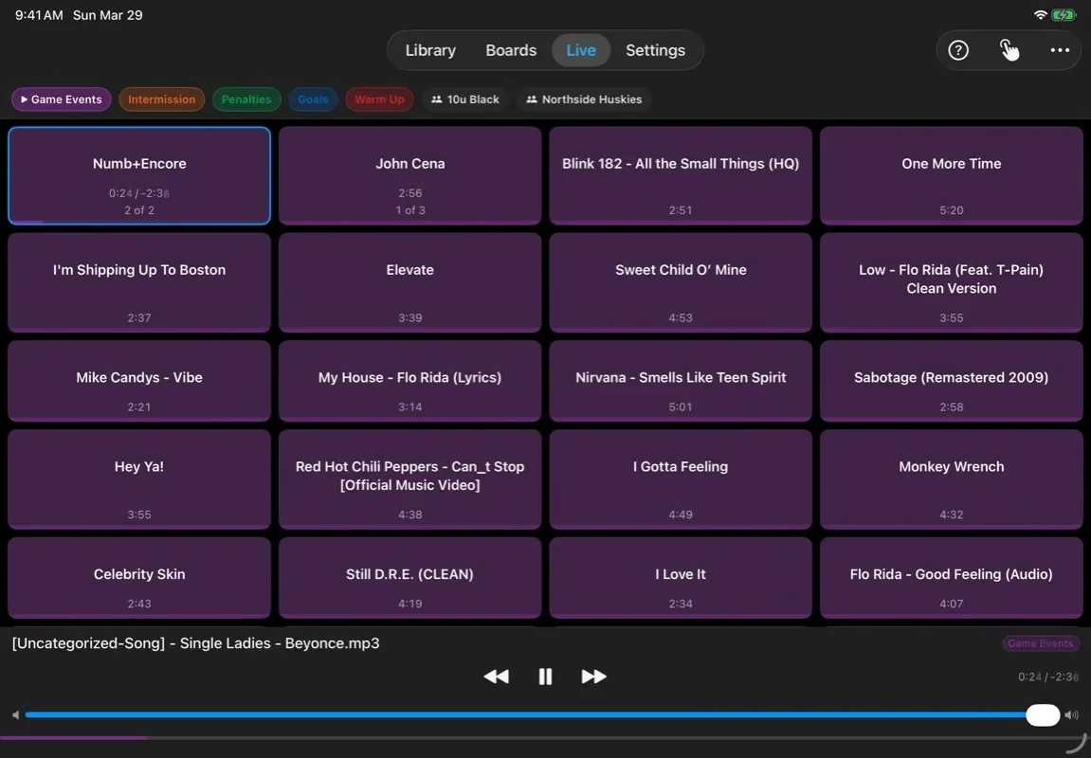Viewport: 1091px width, 758px height.
Task: Play the John Cena sound pad
Action: tap(409, 175)
